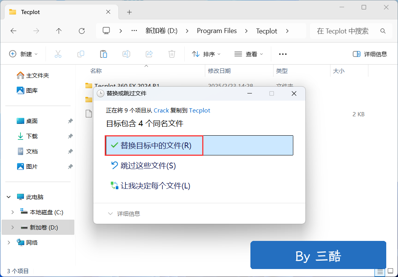Open 图片 in the sidebar

27,166
